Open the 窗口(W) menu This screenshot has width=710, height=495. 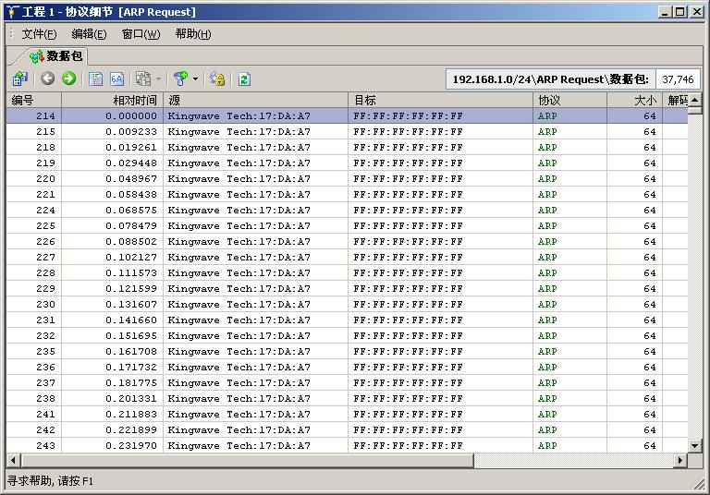[141, 34]
